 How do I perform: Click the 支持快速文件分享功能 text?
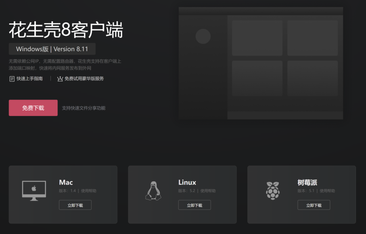pos(84,108)
